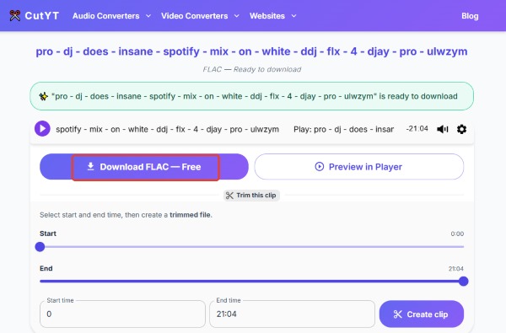Click the End label above the slider
This screenshot has width=506, height=333.
(x=46, y=268)
